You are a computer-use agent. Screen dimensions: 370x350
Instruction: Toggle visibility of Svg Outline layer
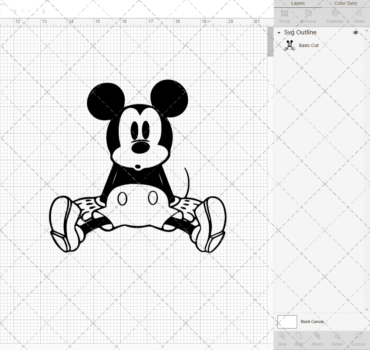pyautogui.click(x=356, y=33)
